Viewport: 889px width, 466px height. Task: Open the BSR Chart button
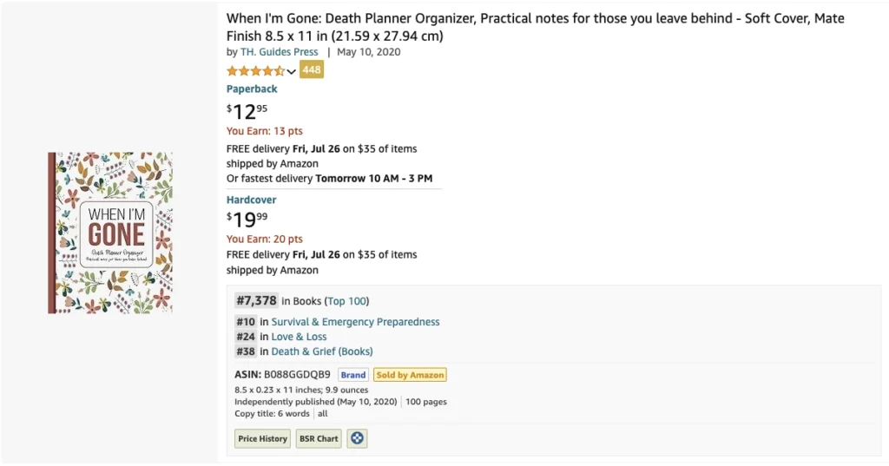(319, 438)
